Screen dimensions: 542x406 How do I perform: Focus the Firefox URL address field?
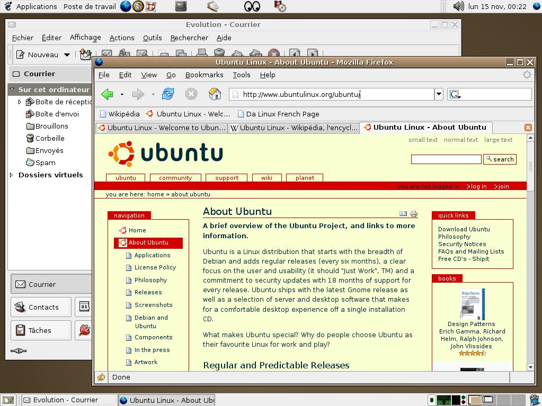tap(332, 94)
